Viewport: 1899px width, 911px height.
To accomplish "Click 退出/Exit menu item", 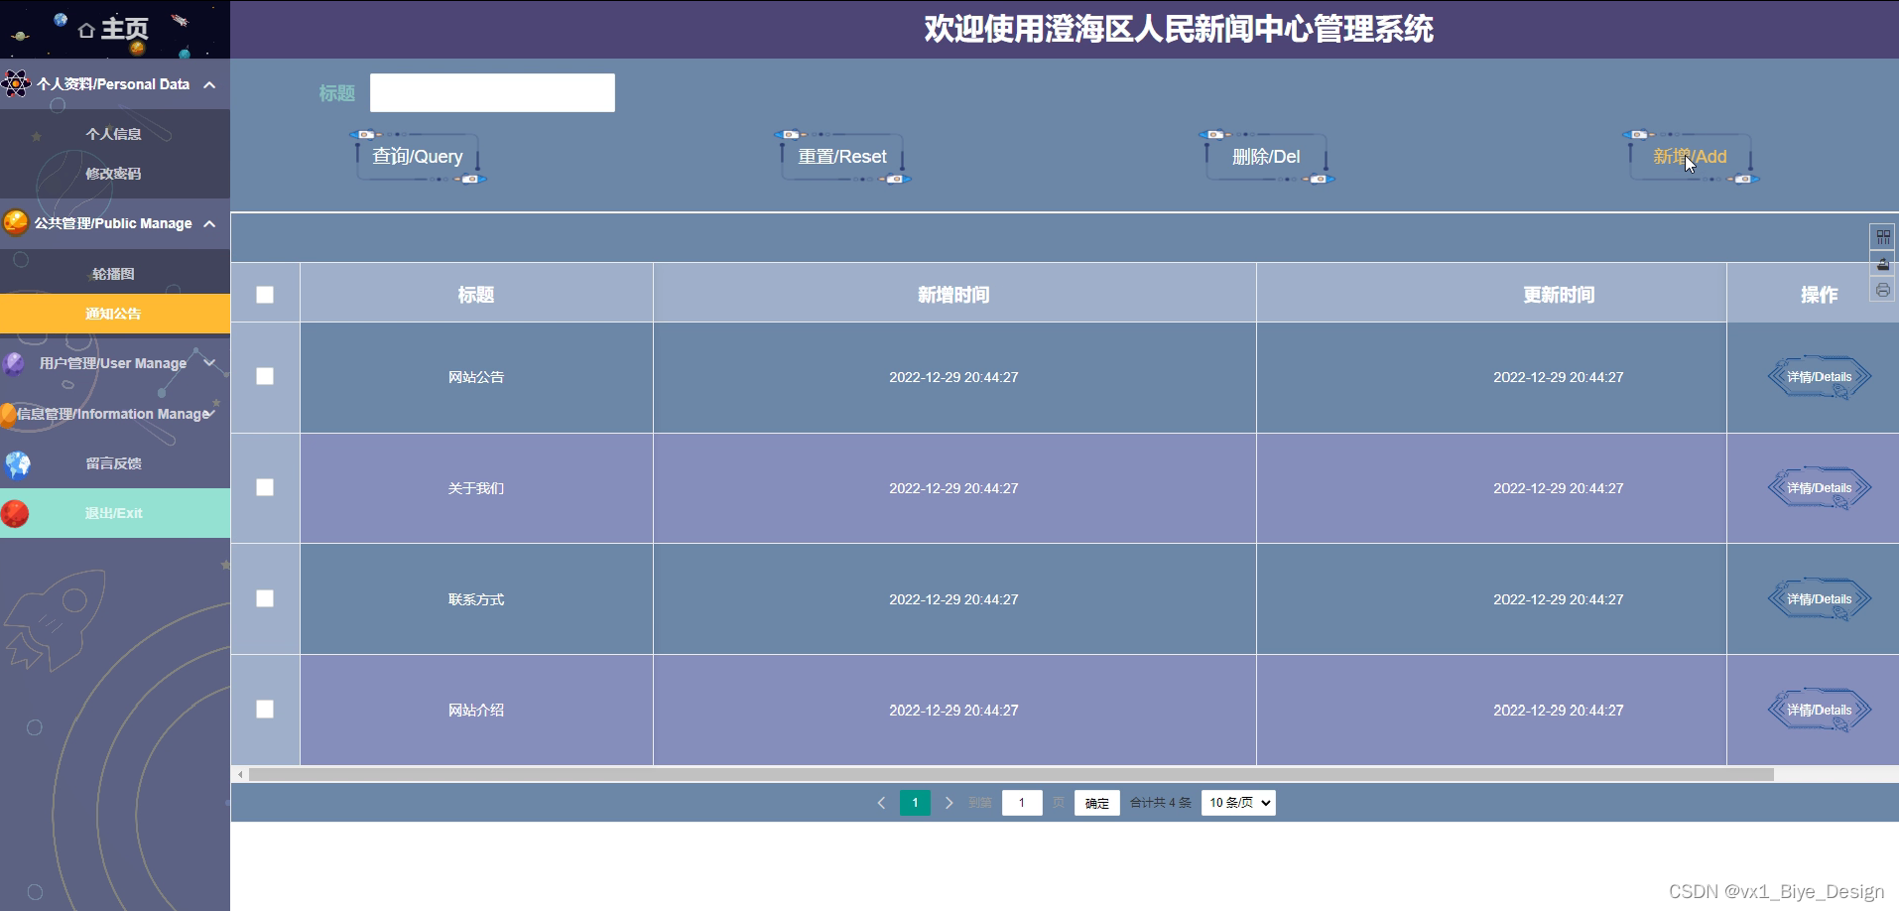I will tap(114, 513).
